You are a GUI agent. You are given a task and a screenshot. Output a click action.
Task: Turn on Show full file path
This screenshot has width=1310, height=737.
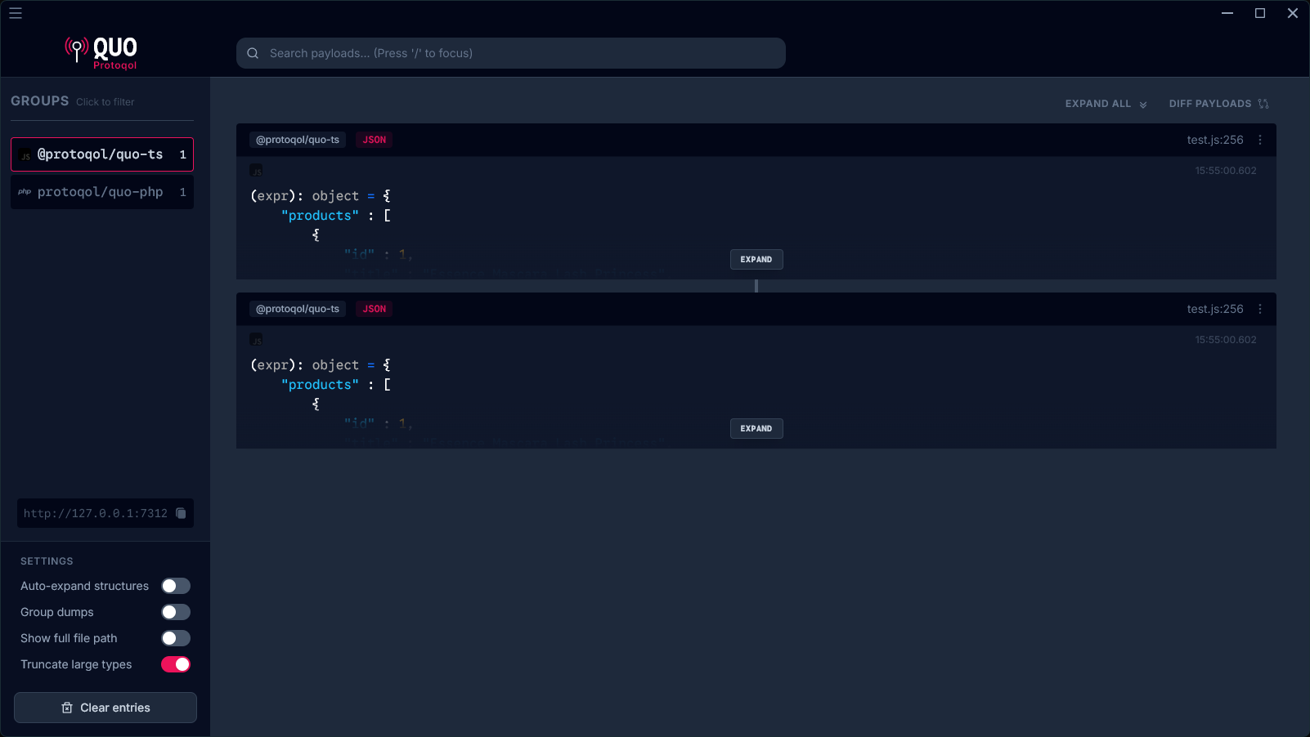click(x=176, y=638)
